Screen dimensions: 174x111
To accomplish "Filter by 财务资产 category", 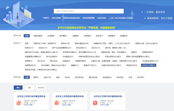I will (x=99, y=36).
